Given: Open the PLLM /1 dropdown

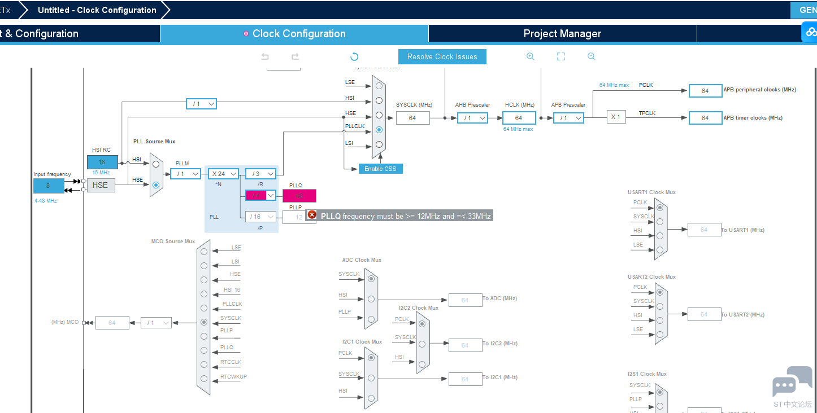Looking at the screenshot, I should click(x=185, y=174).
